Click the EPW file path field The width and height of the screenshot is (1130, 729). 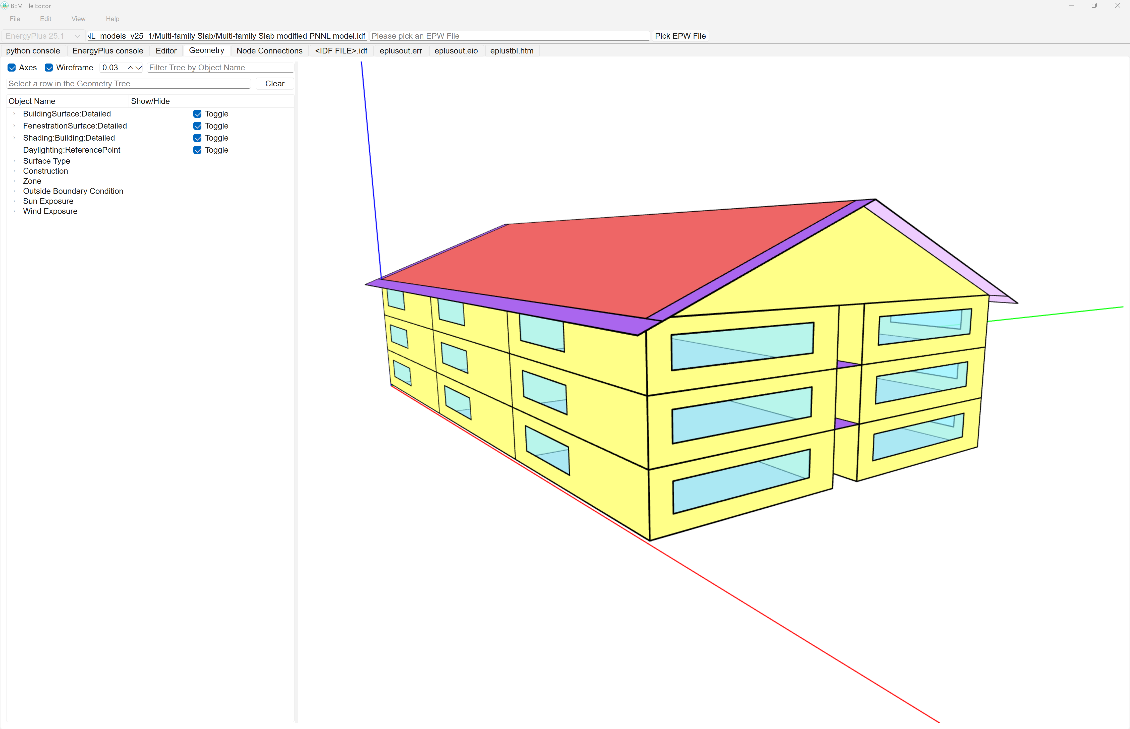[x=510, y=36]
